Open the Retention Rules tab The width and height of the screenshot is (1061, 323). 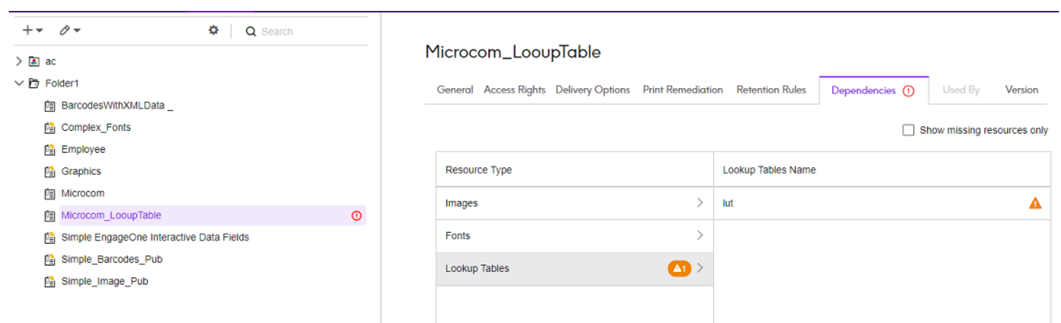pyautogui.click(x=771, y=90)
